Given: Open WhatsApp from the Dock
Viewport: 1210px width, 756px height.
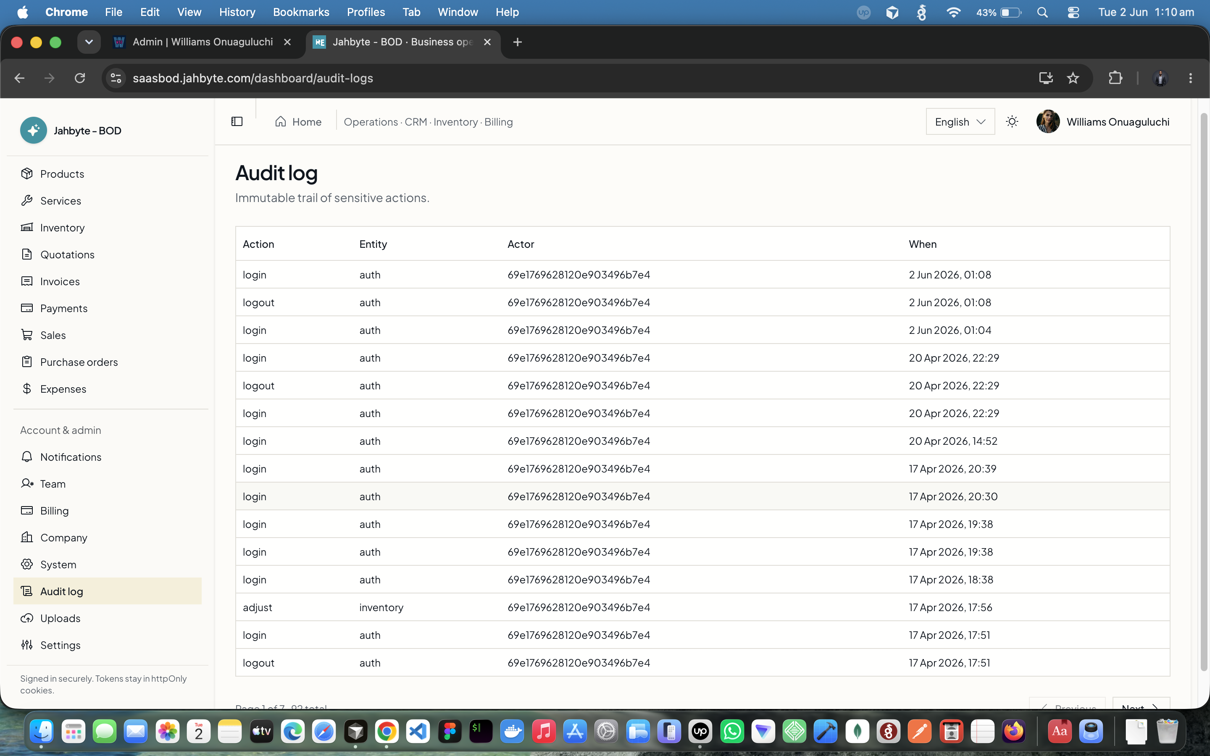Looking at the screenshot, I should click(732, 732).
